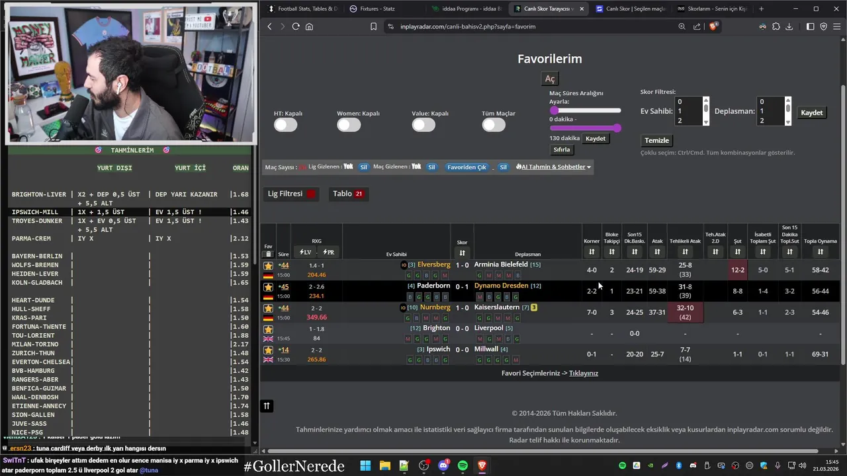This screenshot has height=476, width=847.
Task: Toggle favorite star for Brighton match
Action: pos(268,329)
